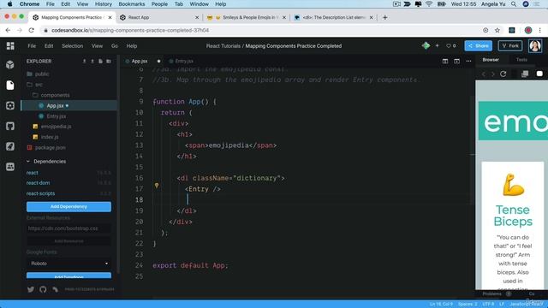Open macOS Spotlight search icon
Screen dimensions: 548x308
[514, 4]
